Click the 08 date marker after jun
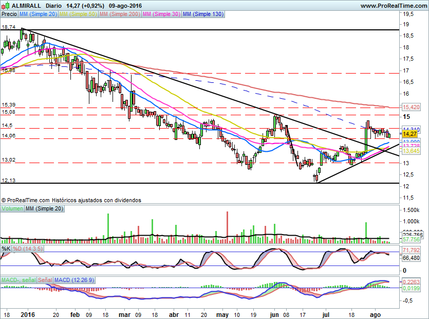Viewport: 429px width, 319px height. click(x=286, y=315)
